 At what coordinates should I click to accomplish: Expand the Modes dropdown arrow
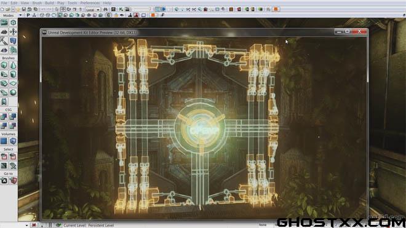[x=20, y=15]
